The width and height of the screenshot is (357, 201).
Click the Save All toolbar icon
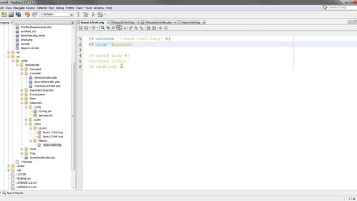tap(18, 15)
